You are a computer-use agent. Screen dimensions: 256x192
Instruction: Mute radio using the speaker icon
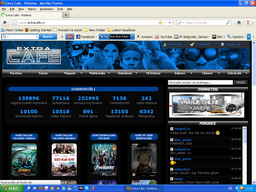106,37
